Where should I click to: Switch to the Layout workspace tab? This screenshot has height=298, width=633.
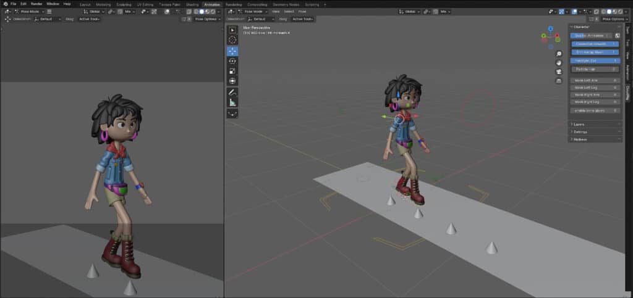(85, 4)
